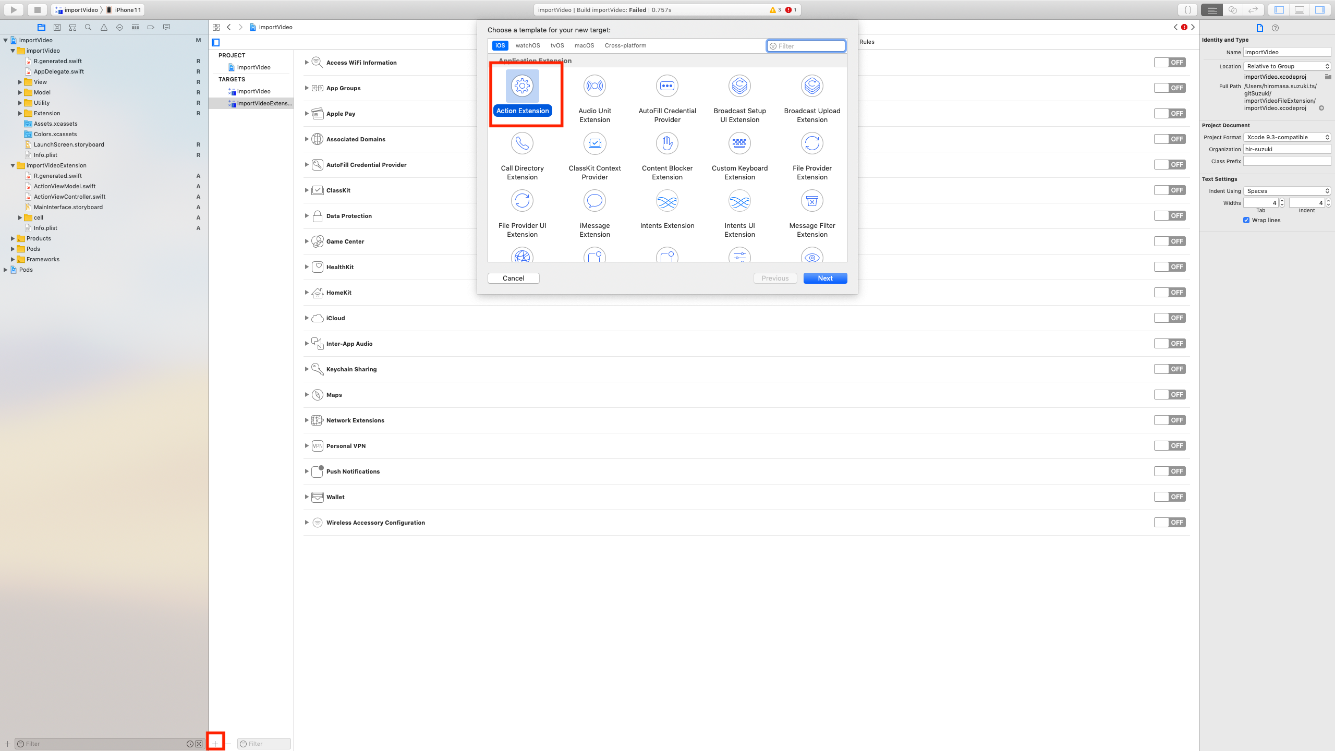Switch to the macOS template tab
Screen dimensions: 1335x751
pyautogui.click(x=584, y=45)
